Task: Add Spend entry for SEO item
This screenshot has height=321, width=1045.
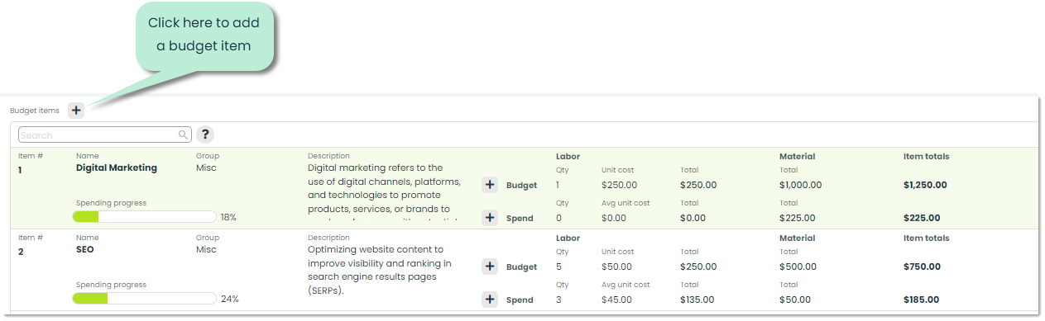Action: (490, 300)
